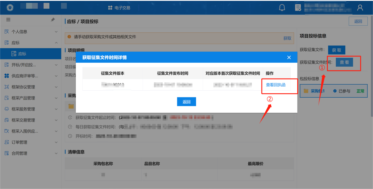Click the 清单信息 section heading
Image resolution: width=373 pixels, height=189 pixels.
(x=76, y=152)
